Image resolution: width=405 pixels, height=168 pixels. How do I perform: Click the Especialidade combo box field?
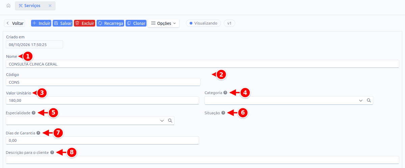90,121
